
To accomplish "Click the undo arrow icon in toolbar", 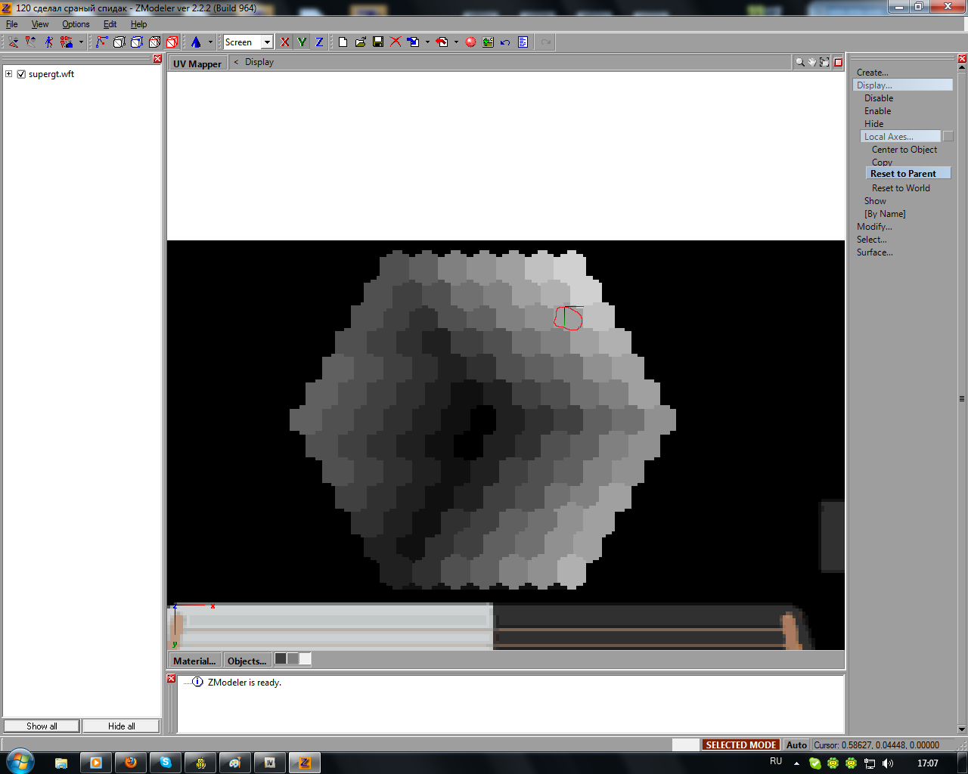I will (x=505, y=42).
